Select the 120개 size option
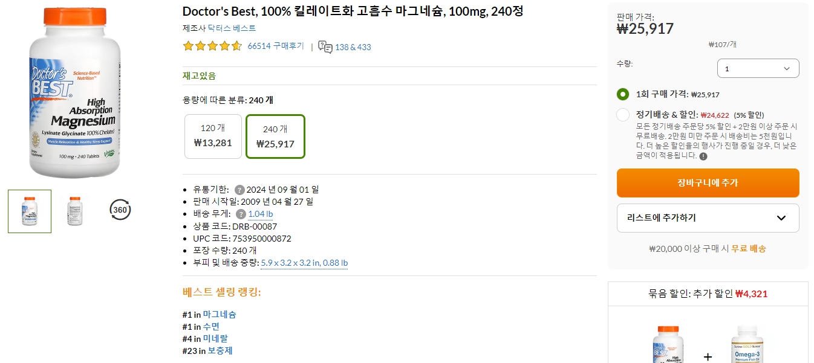This screenshot has height=363, width=814. [x=213, y=136]
